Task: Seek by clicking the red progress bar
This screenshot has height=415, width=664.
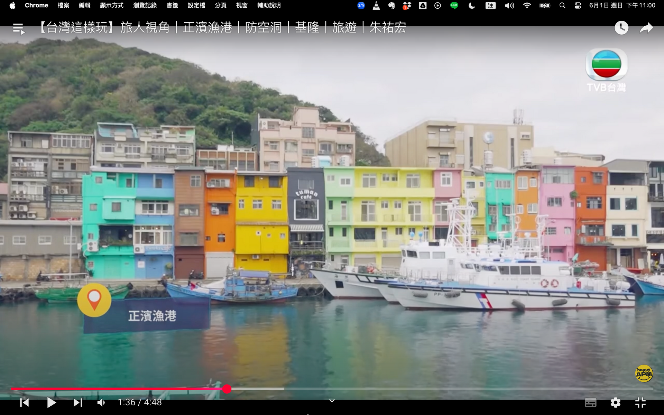Action: (118, 389)
